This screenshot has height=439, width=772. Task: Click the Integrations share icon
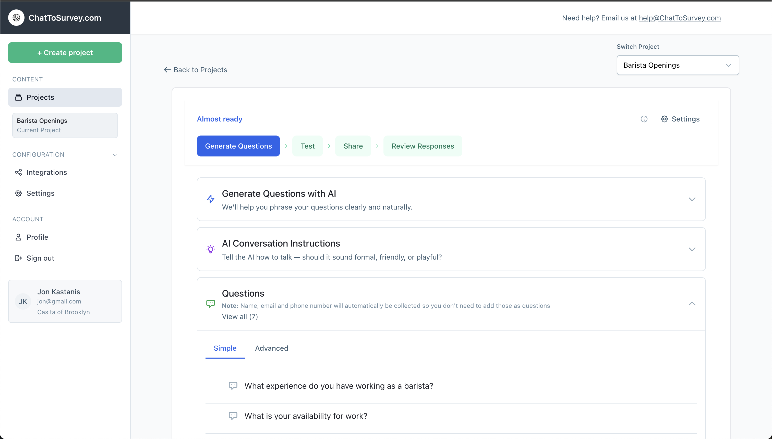[x=18, y=172]
